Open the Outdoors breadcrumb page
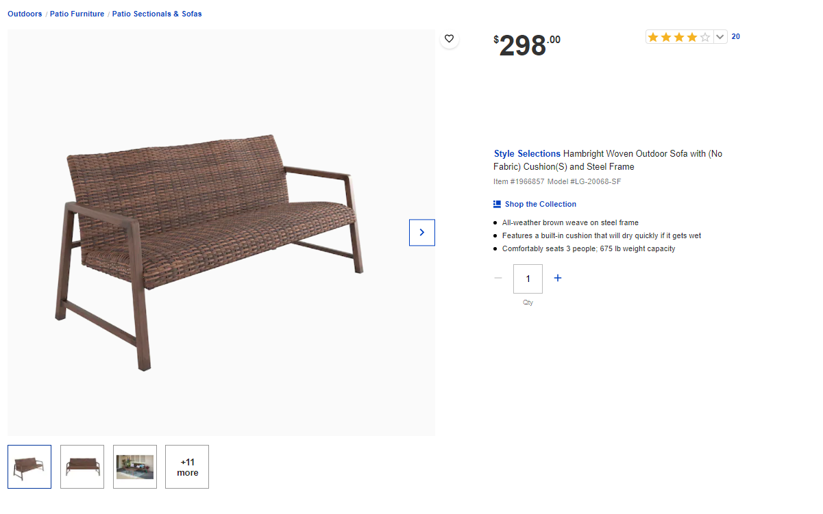 [x=24, y=13]
